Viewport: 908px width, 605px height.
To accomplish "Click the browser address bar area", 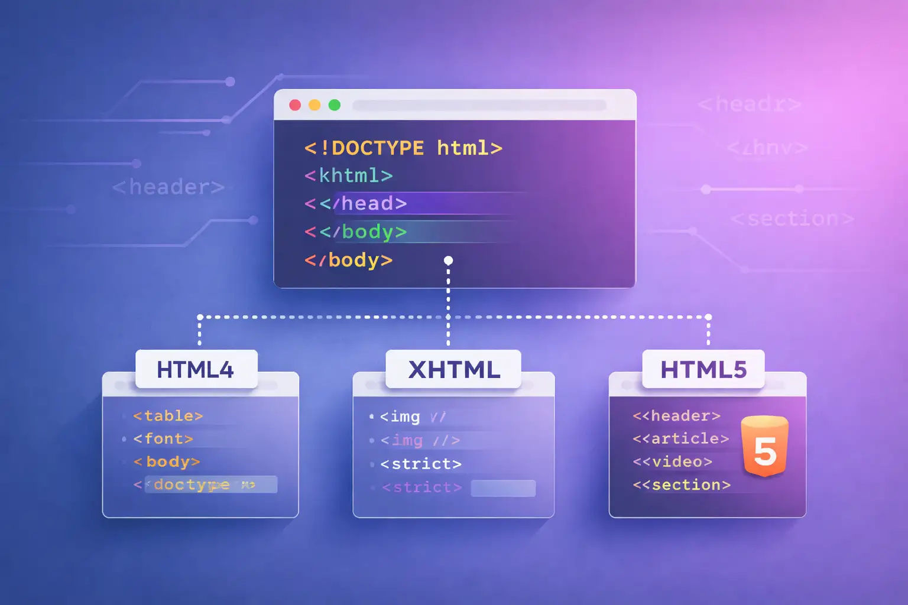I will (x=478, y=105).
